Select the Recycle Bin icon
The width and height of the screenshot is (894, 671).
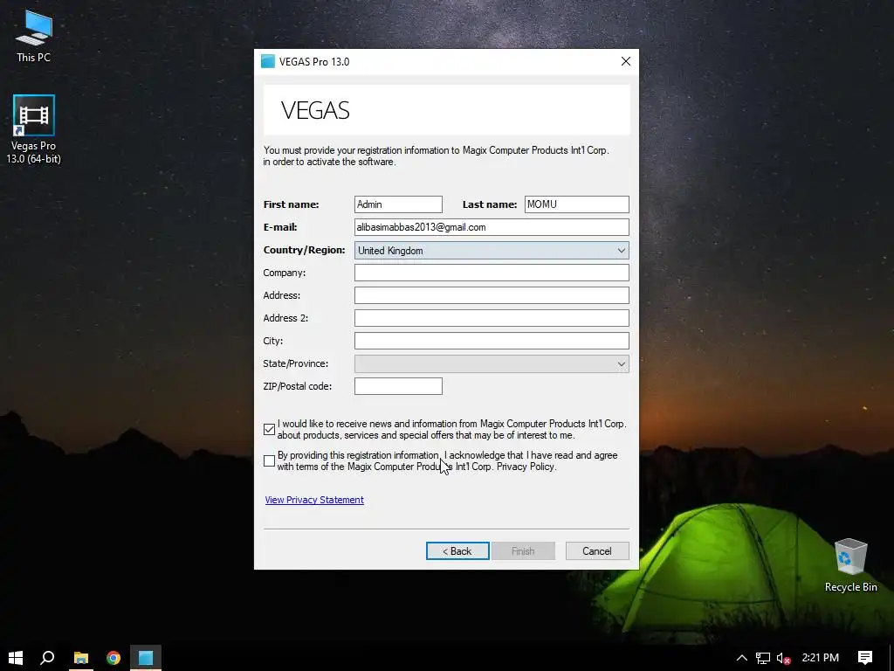(x=850, y=565)
